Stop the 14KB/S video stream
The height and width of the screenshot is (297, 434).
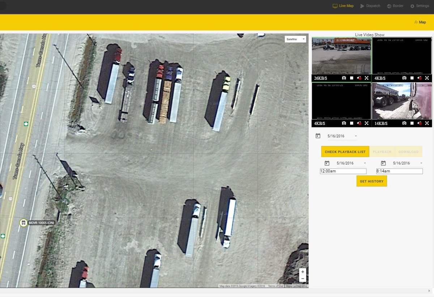pyautogui.click(x=412, y=123)
